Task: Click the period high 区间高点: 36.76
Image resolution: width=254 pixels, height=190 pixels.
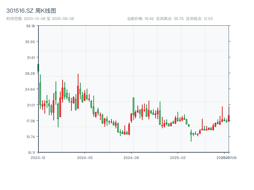Action: (x=170, y=19)
